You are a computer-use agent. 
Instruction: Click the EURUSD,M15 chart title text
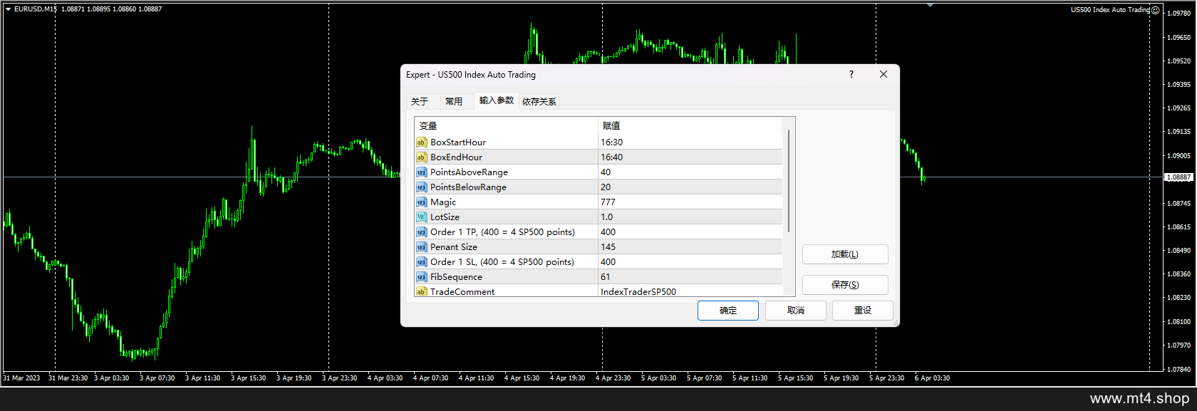click(36, 9)
